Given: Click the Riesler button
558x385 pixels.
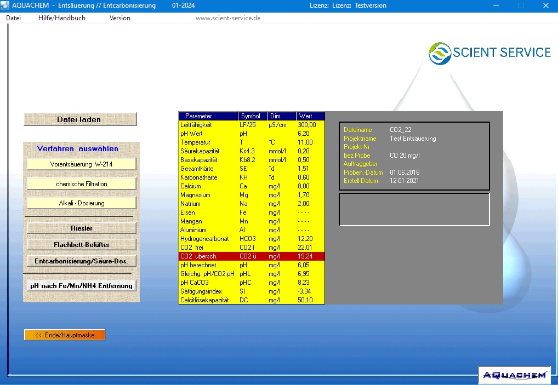Looking at the screenshot, I should coord(82,228).
